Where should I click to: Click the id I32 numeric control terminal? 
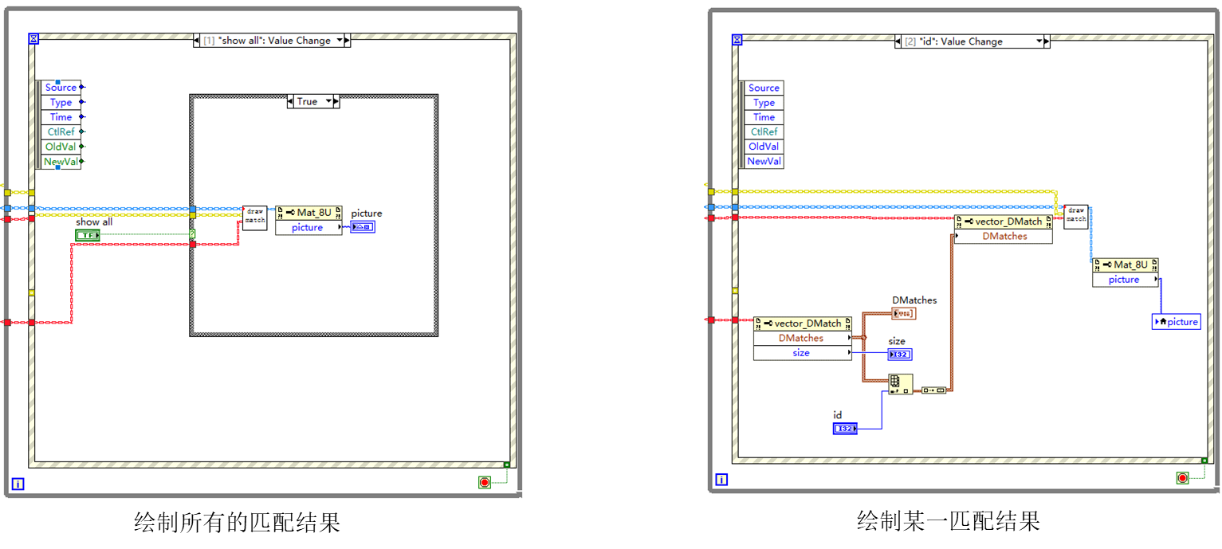843,428
